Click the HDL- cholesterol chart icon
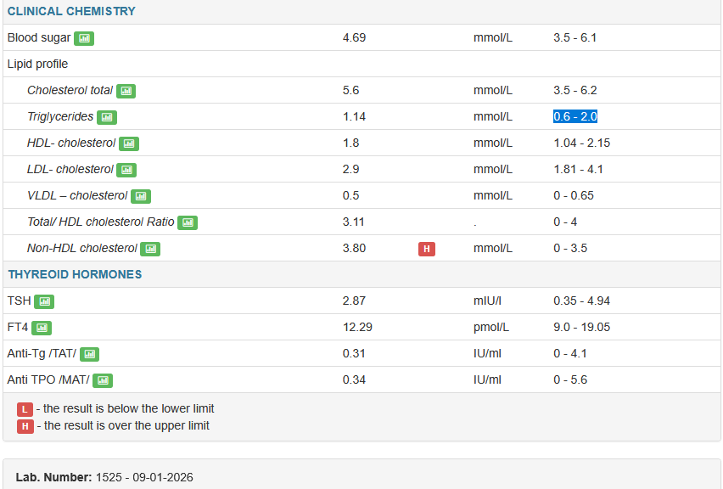723x489 pixels. [128, 143]
